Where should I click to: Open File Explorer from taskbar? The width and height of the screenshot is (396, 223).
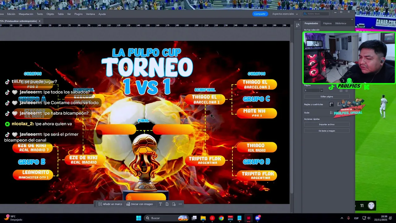[x=203, y=218]
